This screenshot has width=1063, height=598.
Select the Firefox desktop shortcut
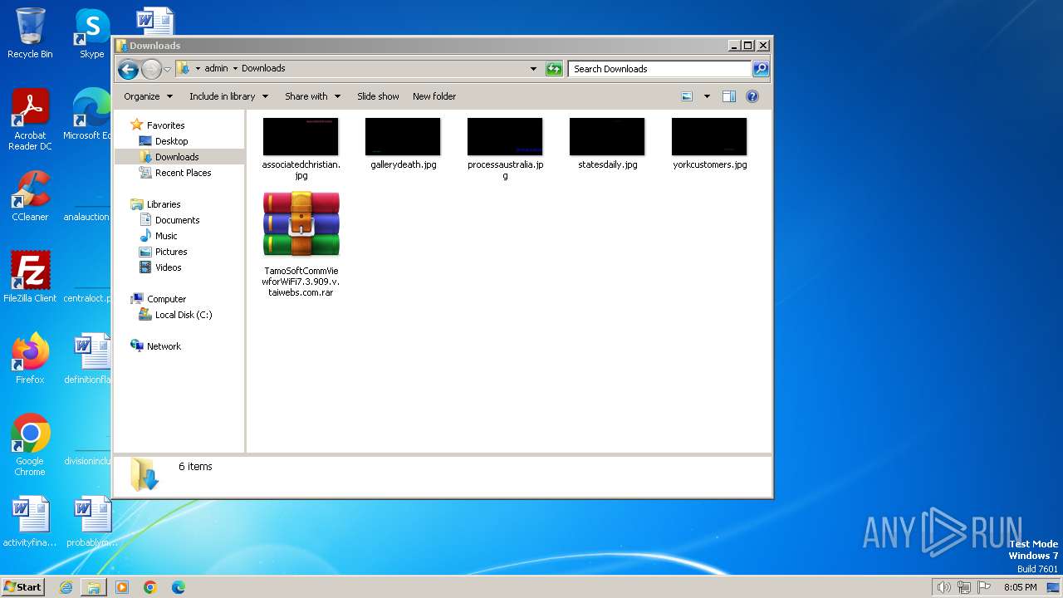coord(30,358)
